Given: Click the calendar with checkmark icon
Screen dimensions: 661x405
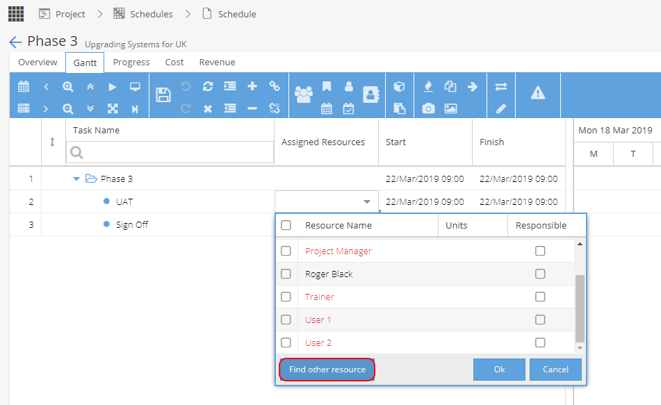Looking at the screenshot, I should [x=349, y=109].
